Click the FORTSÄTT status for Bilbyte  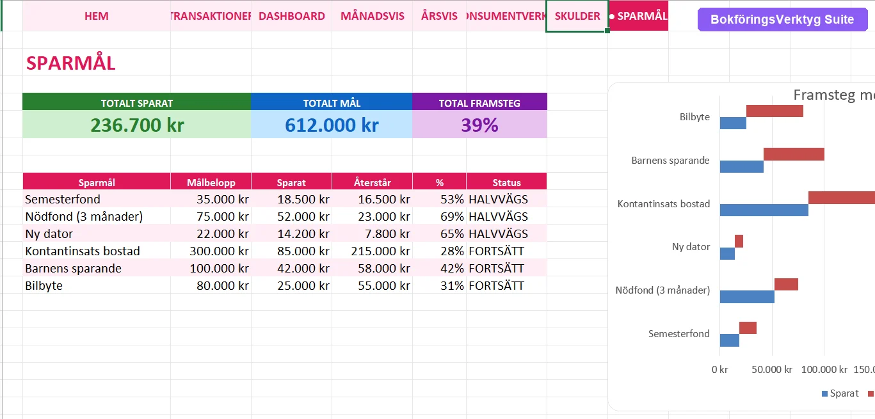click(x=506, y=285)
